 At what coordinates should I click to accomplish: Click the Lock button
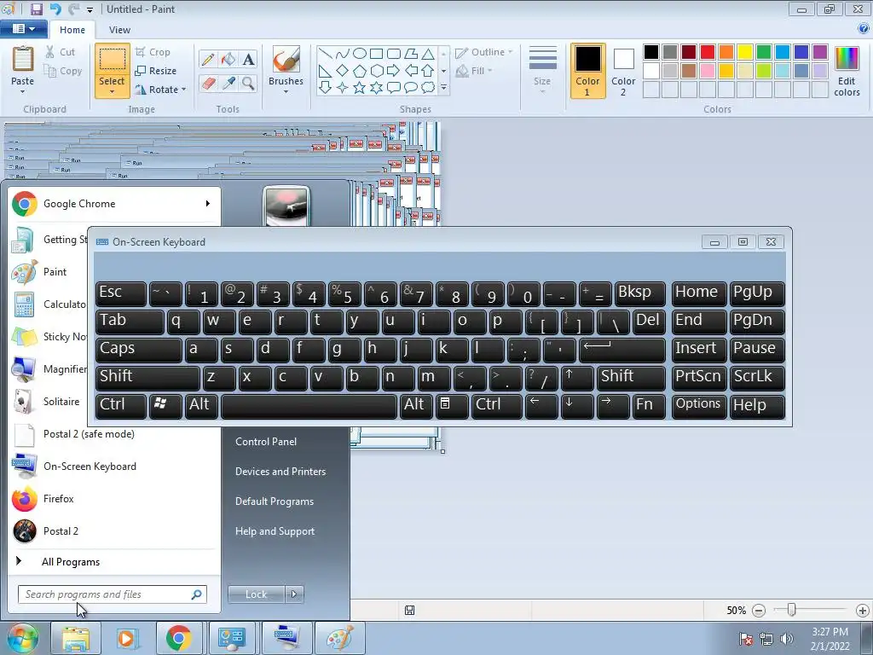(x=256, y=594)
